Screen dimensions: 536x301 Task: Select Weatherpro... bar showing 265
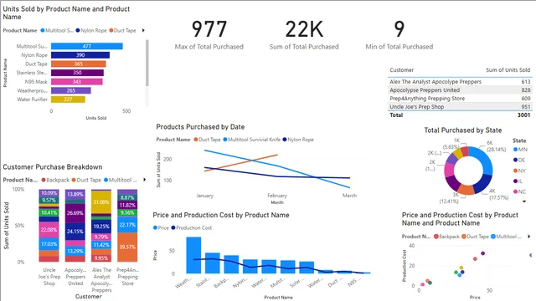(x=70, y=90)
